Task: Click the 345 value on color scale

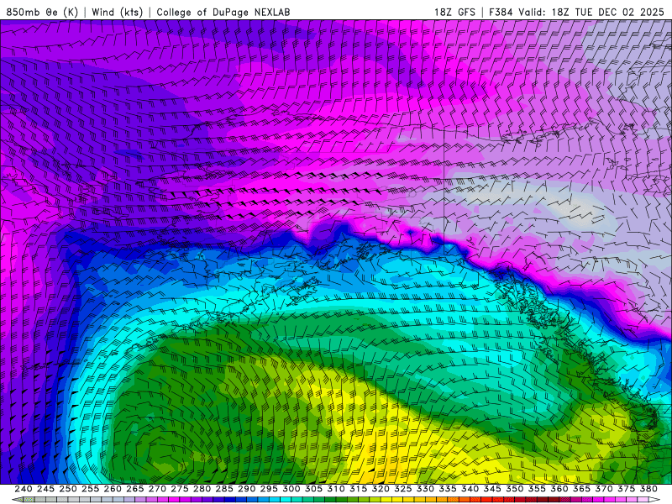Action: (492, 489)
